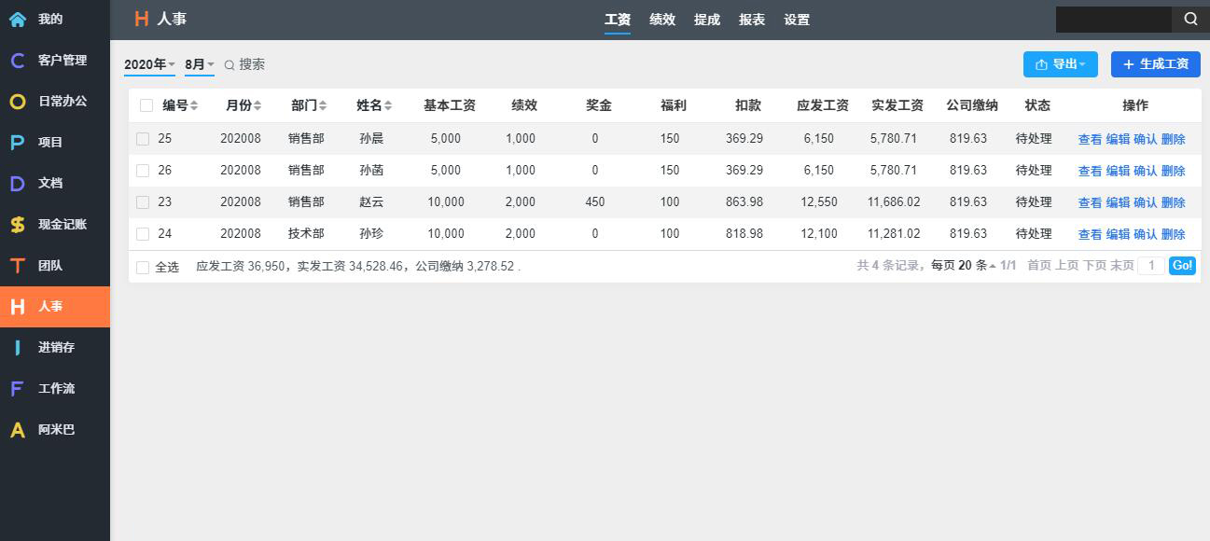Click 11,281.02 net pay cell

[x=894, y=234]
